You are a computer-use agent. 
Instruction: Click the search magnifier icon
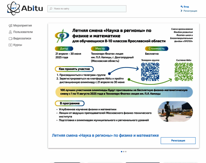click(51, 9)
